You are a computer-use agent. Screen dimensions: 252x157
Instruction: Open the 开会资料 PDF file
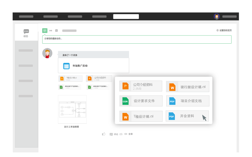coord(187,116)
